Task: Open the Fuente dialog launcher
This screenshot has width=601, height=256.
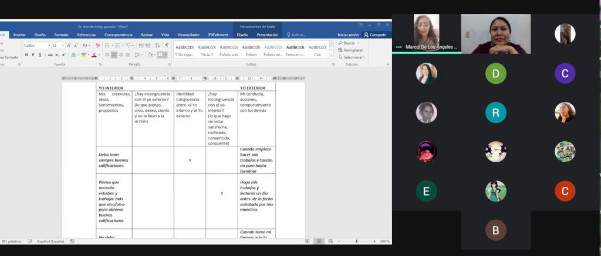Action: pyautogui.click(x=100, y=64)
